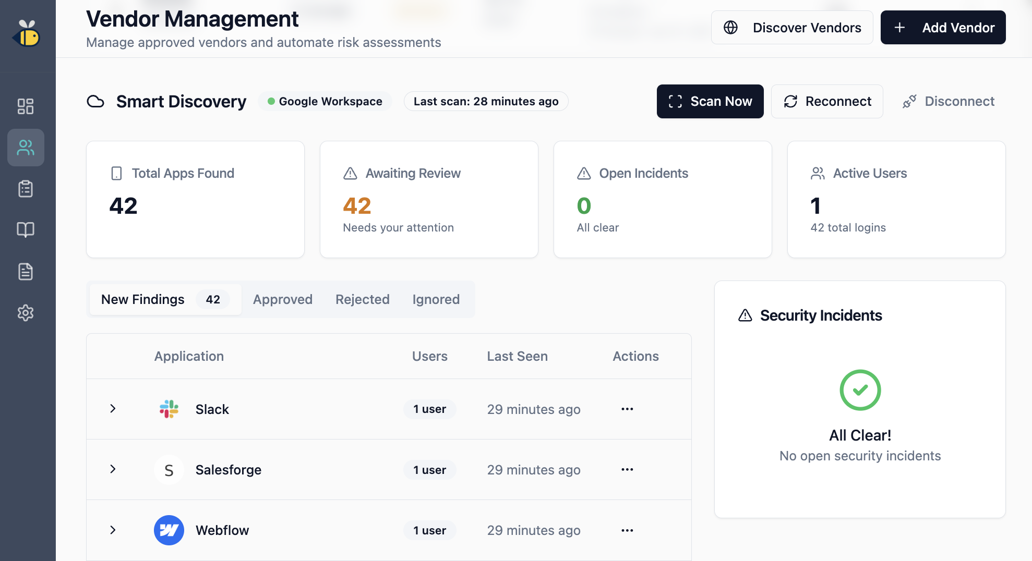The width and height of the screenshot is (1032, 561).
Task: Switch to Rejected tab
Action: coord(363,299)
